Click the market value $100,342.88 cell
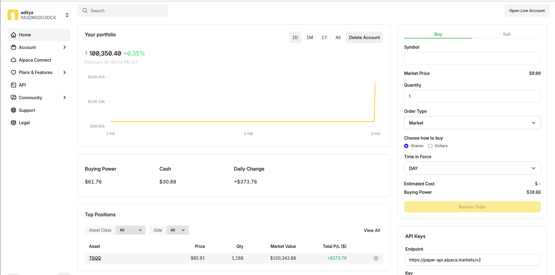The image size is (555, 275). pyautogui.click(x=283, y=258)
